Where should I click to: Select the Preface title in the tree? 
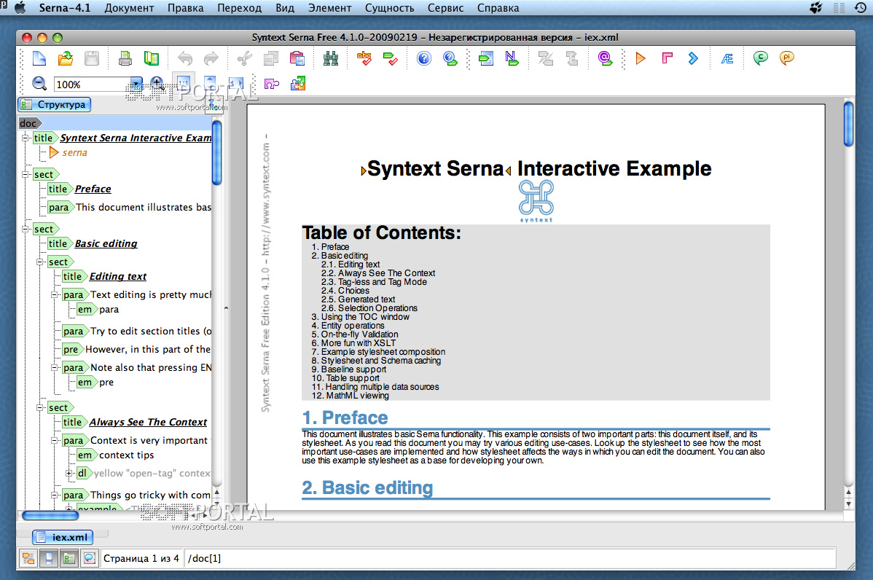[x=93, y=189]
